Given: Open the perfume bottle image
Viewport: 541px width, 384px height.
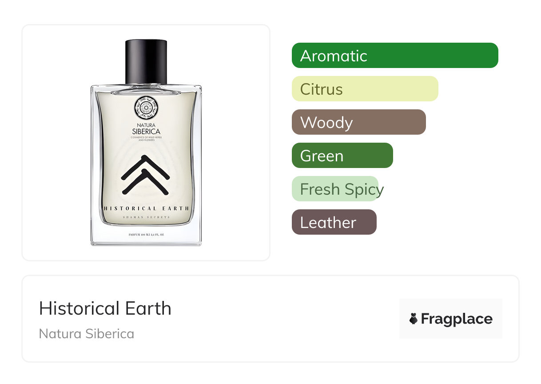Looking at the screenshot, I should click(146, 143).
